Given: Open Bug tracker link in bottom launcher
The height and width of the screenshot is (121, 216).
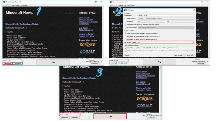Looking at the screenshot, I should (x=141, y=82).
